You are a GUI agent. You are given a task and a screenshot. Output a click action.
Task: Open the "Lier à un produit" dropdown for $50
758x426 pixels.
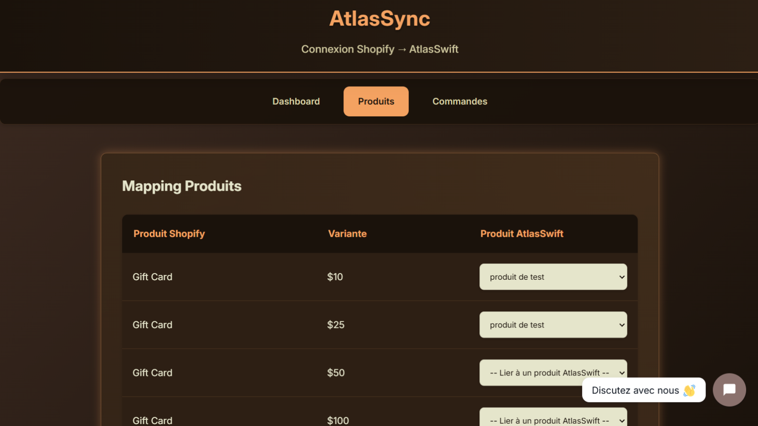pyautogui.click(x=531, y=373)
